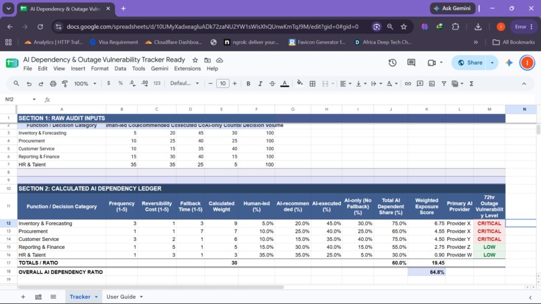The height and width of the screenshot is (304, 541).
Task: Open number format 123 menu
Action: [157, 83]
